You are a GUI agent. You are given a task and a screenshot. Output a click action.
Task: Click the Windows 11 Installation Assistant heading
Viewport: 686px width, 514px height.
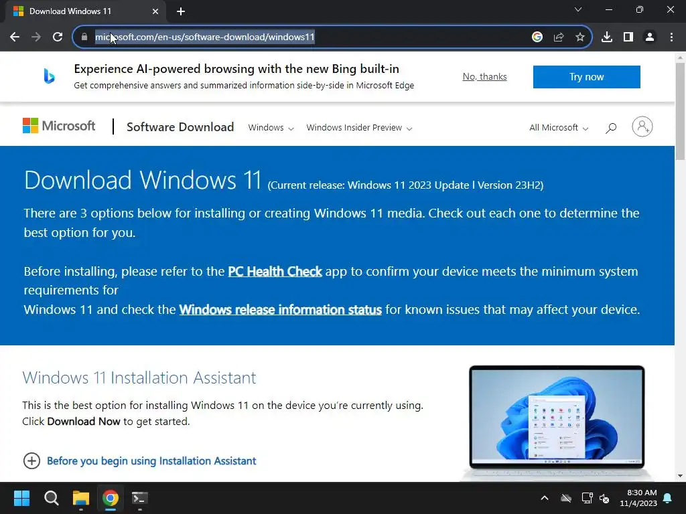139,377
